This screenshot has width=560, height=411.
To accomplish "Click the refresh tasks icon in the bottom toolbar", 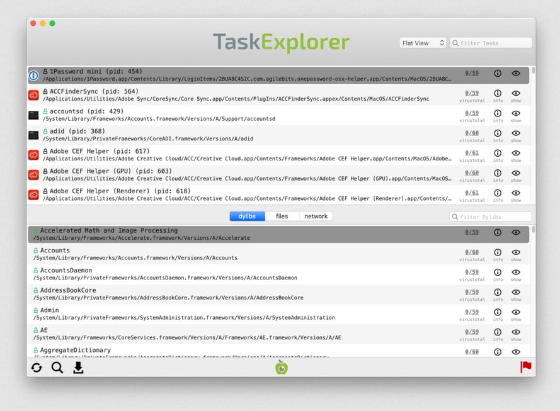I will (x=37, y=368).
